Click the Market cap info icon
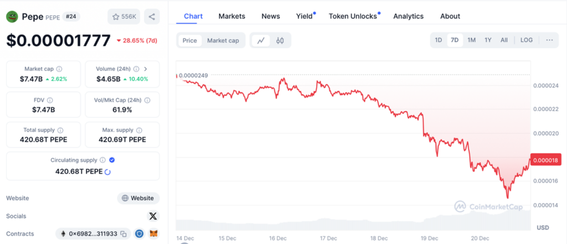The image size is (567, 244). pyautogui.click(x=59, y=69)
